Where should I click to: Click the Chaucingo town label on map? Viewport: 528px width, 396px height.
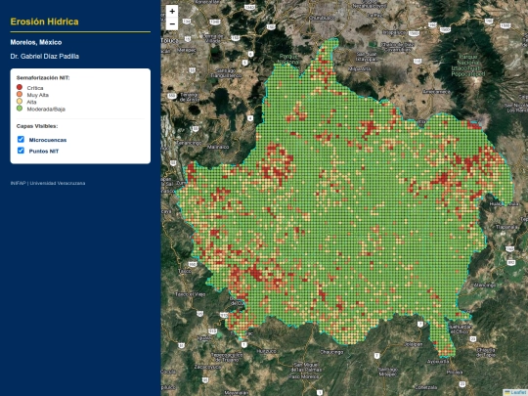(x=331, y=352)
